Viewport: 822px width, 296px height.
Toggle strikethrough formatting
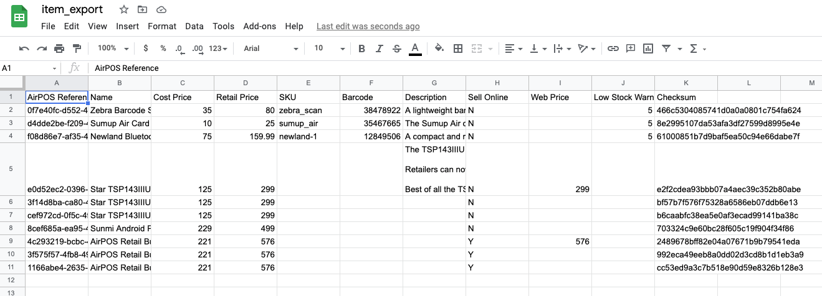397,49
